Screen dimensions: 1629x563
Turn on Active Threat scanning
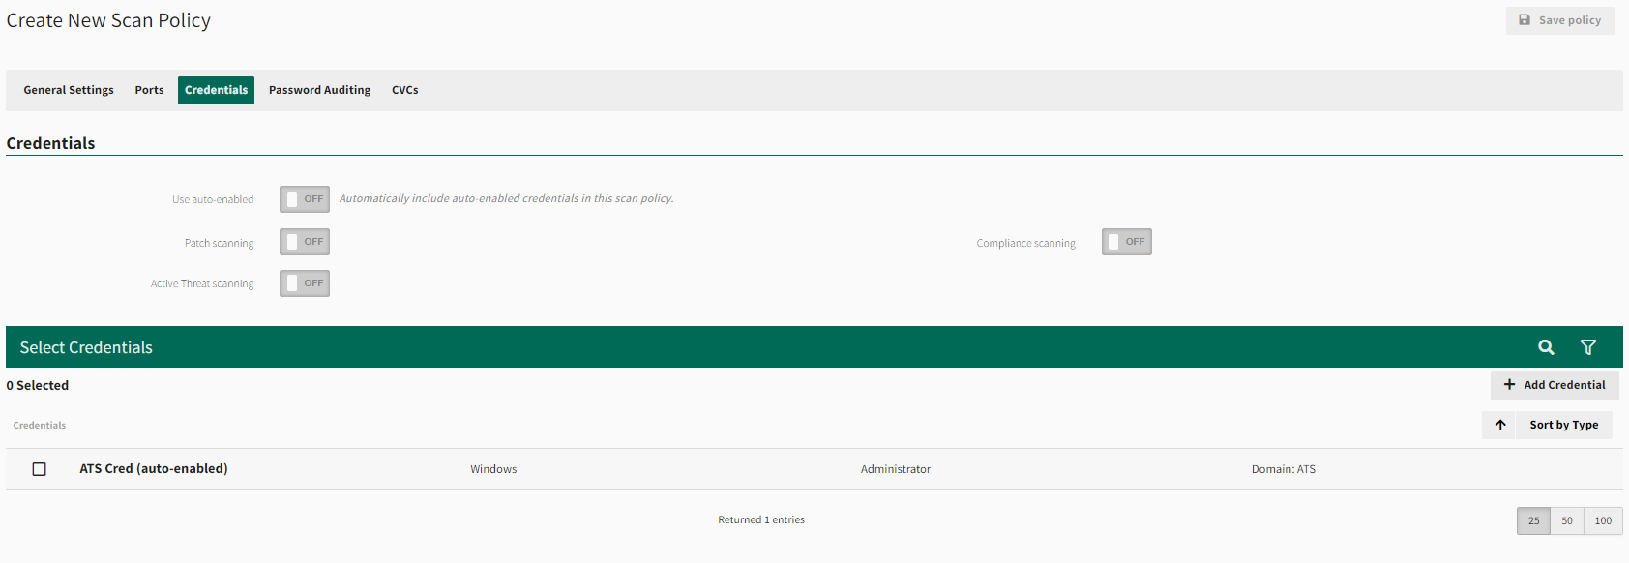coord(305,283)
